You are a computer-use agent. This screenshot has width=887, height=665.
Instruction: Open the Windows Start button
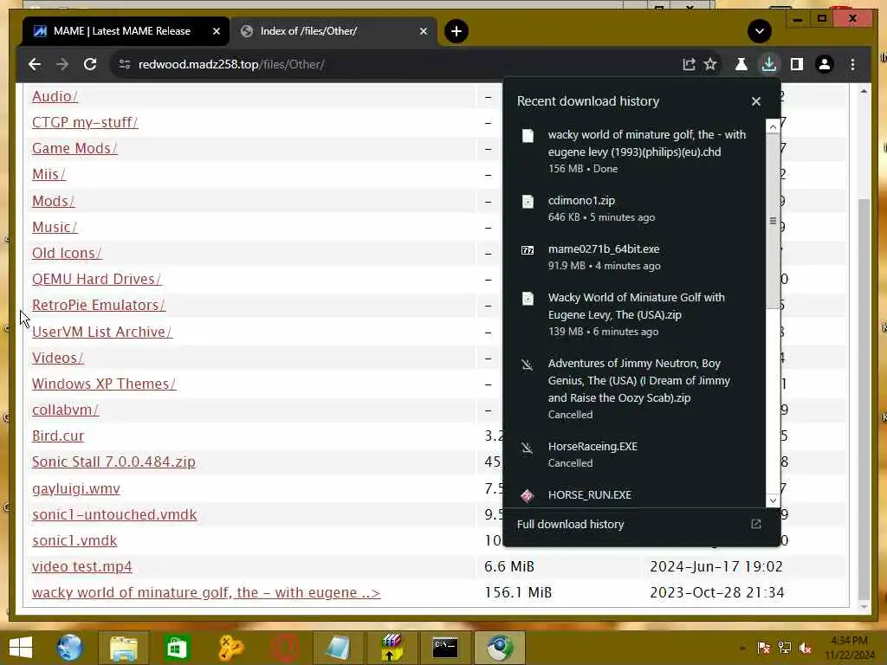21,647
